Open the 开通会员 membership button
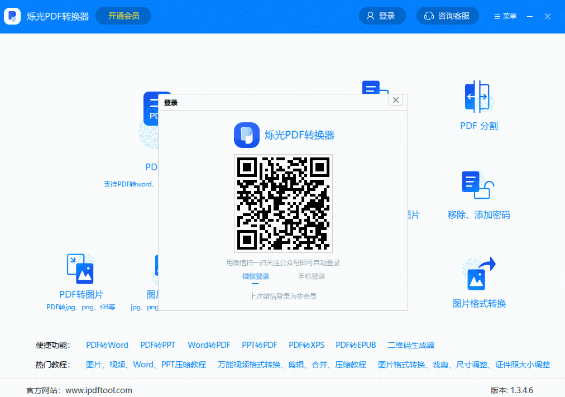565x397 pixels. tap(123, 16)
